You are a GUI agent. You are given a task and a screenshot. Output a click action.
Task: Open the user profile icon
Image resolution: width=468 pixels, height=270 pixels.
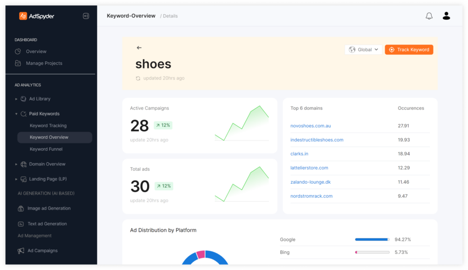446,16
